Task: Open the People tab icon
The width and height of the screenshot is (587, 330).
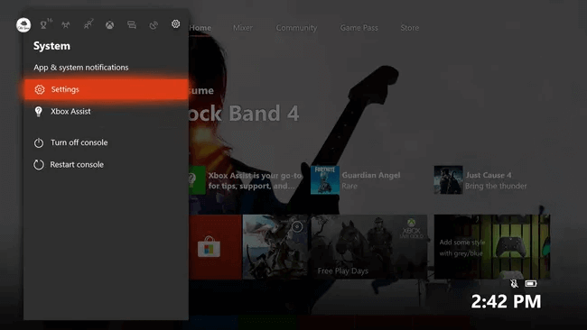Action: 88,25
